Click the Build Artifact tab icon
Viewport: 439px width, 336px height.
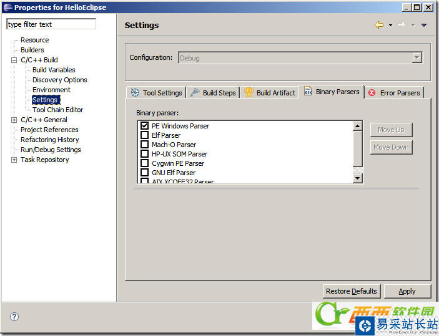click(x=249, y=93)
